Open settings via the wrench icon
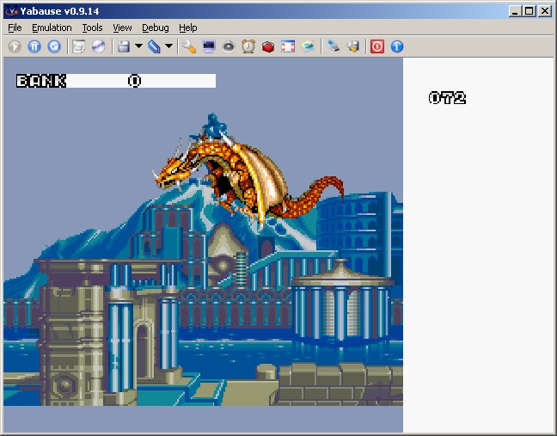 click(x=189, y=46)
